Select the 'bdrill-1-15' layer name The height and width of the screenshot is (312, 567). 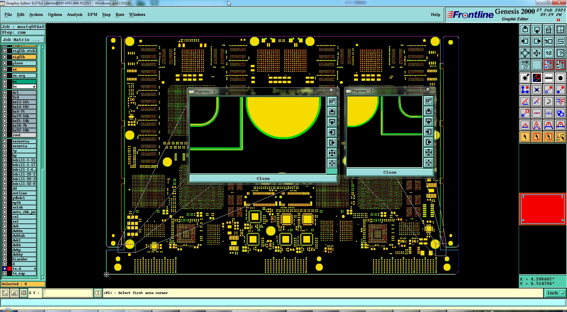click(x=24, y=160)
